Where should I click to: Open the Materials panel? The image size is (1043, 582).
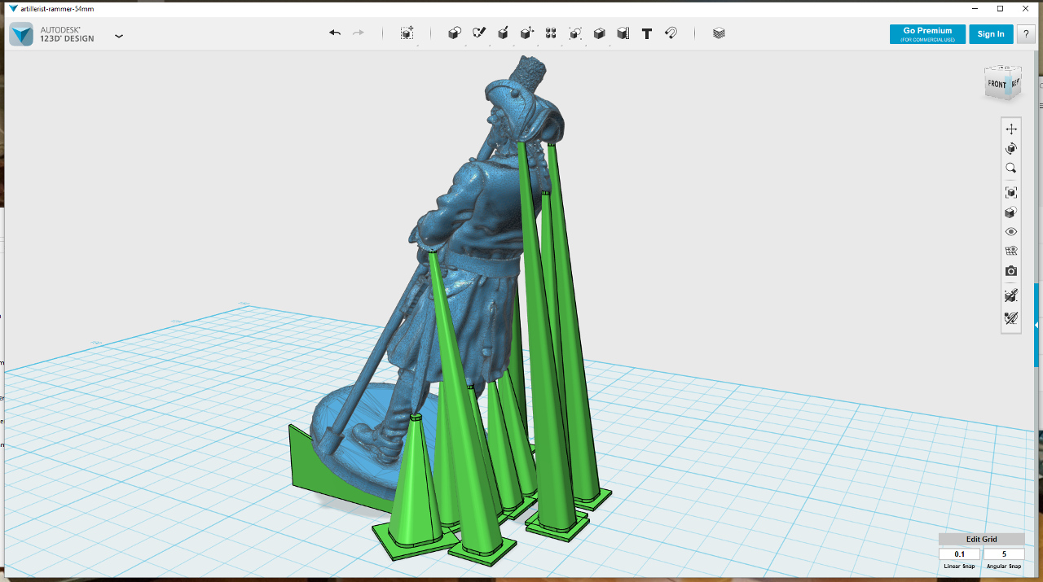(719, 33)
